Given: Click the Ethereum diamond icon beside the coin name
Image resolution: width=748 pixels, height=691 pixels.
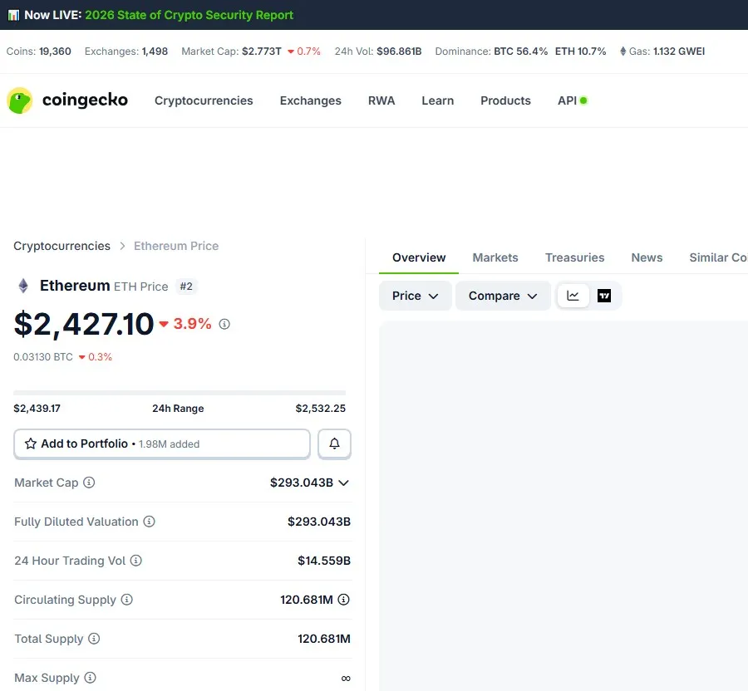Looking at the screenshot, I should tap(23, 286).
